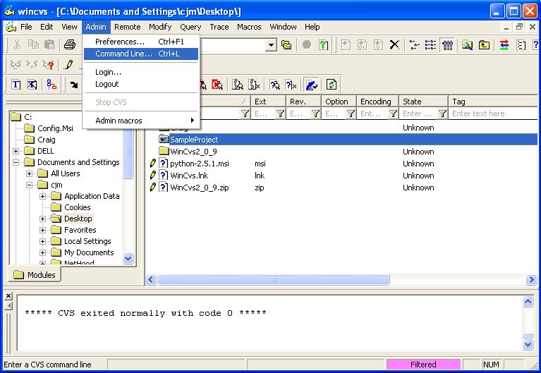Click the add-file page icon with plus
541x373 pixels.
click(346, 45)
